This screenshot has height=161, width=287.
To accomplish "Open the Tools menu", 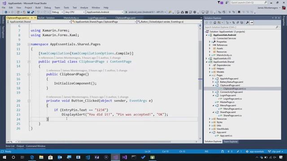I will 66,8.
